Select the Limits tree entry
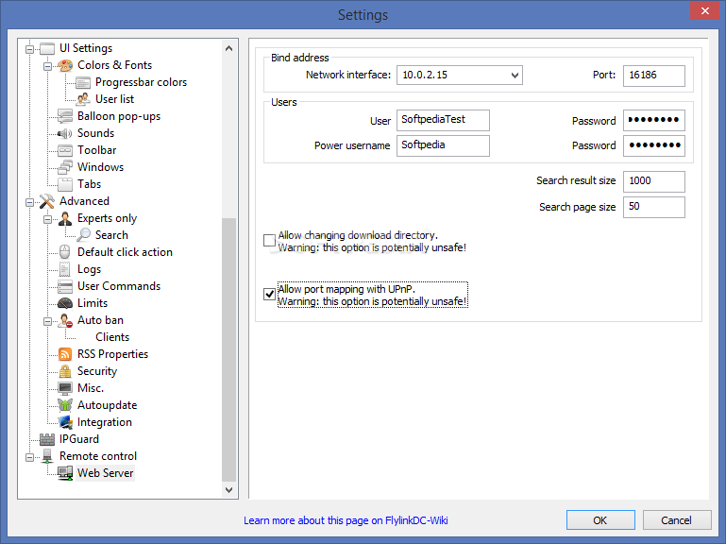This screenshot has width=726, height=544. pos(93,303)
